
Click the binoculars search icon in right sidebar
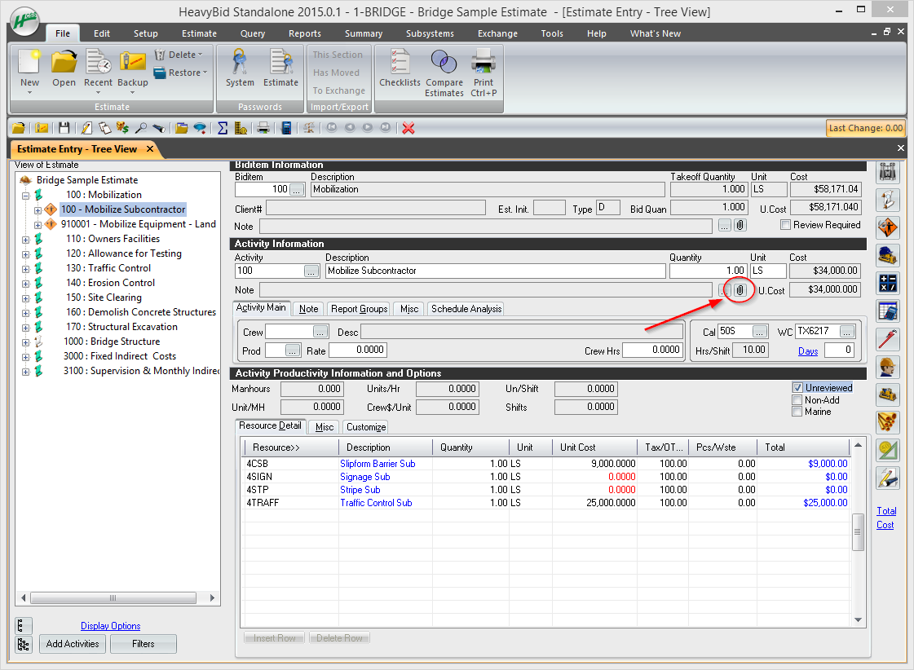click(888, 172)
